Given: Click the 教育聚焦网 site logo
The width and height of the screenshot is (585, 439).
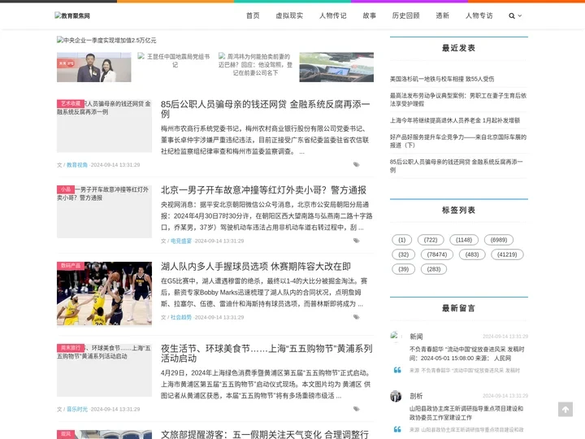Looking at the screenshot, I should [x=72, y=15].
